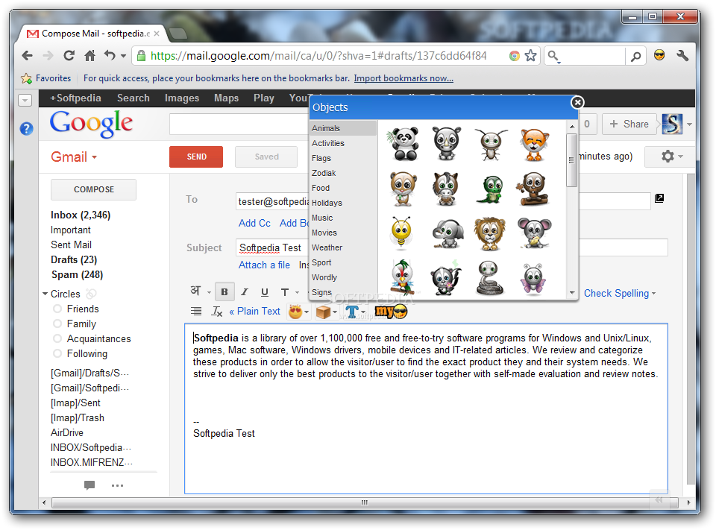Click the Remove formatting icon

(216, 312)
